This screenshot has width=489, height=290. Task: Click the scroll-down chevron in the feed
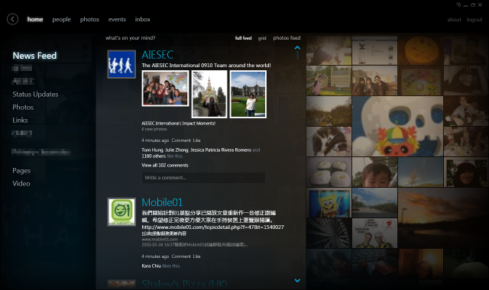pyautogui.click(x=297, y=280)
